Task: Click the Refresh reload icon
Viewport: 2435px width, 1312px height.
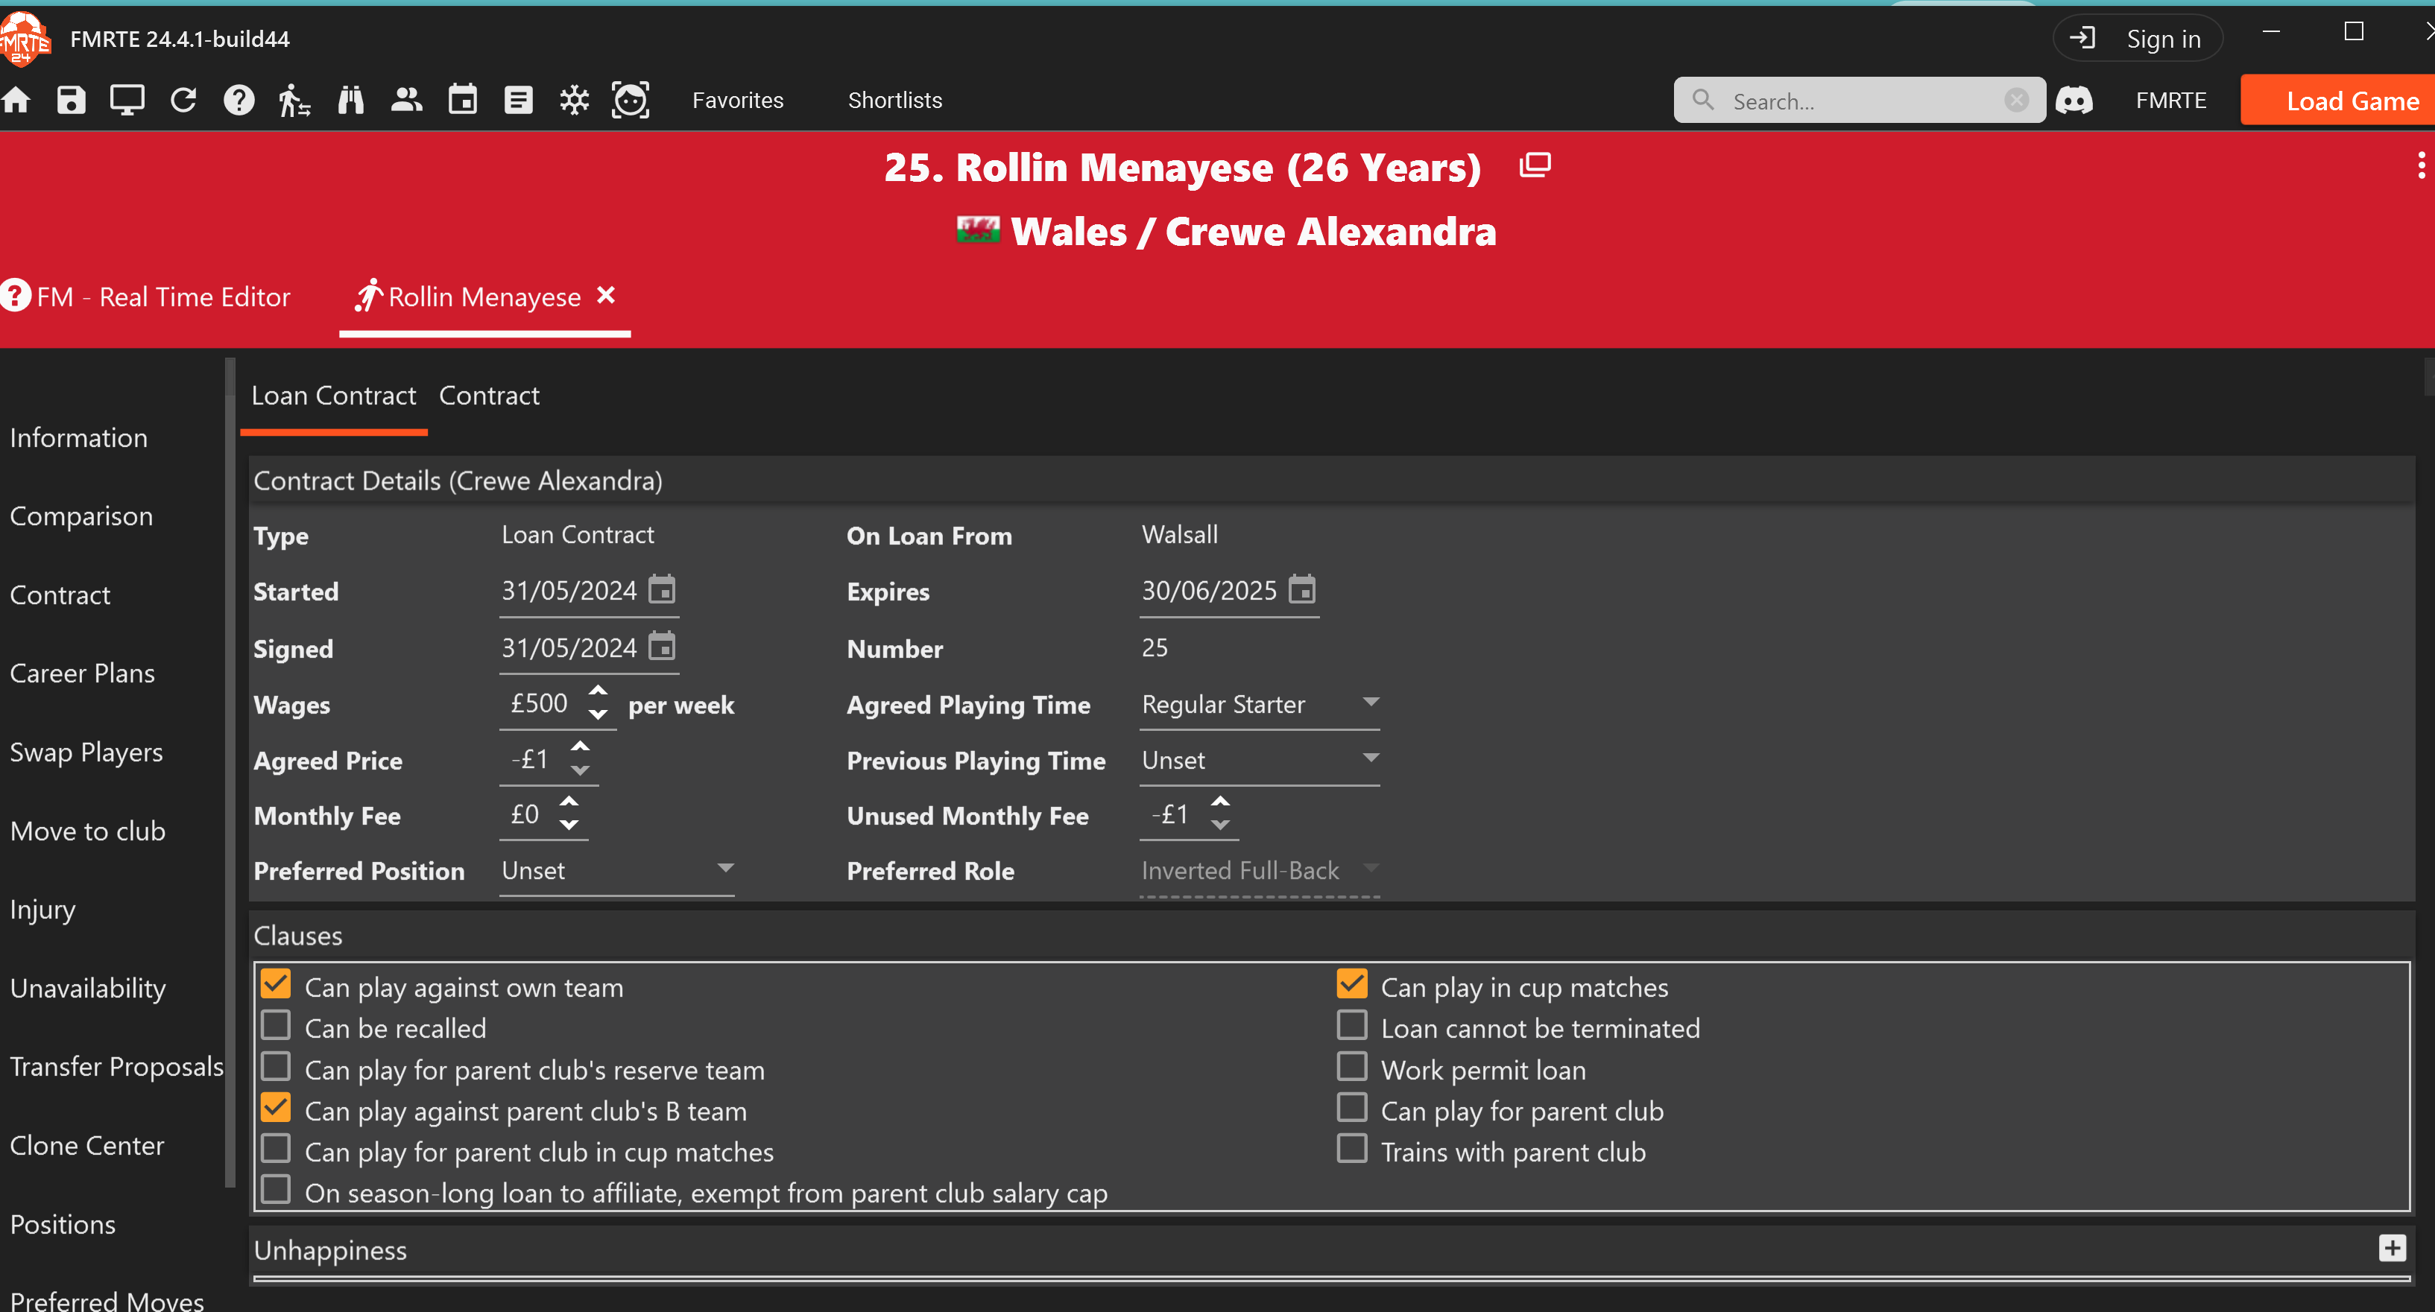Action: click(x=183, y=100)
